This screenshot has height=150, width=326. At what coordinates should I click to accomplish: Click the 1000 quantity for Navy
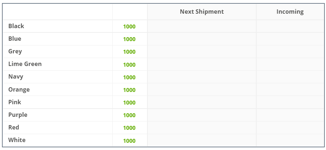click(x=129, y=77)
